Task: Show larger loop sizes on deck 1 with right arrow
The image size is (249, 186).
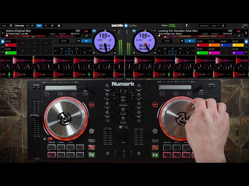Action: click(x=90, y=51)
